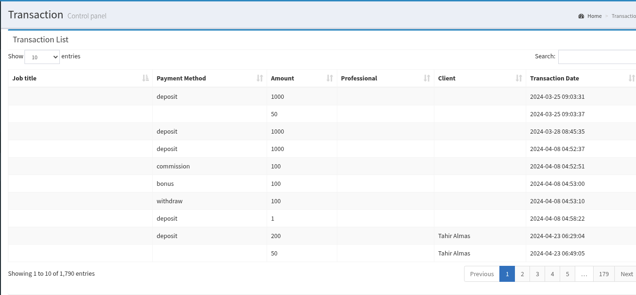Select pagination page 1
The height and width of the screenshot is (295, 636).
pyautogui.click(x=507, y=274)
